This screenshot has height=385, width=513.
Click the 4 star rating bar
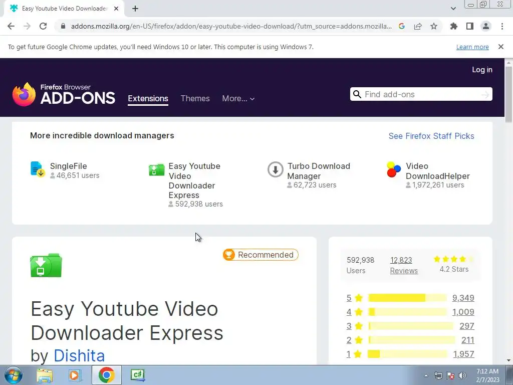407,312
